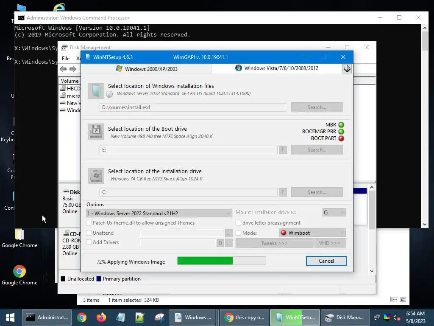Viewport: 434px width, 326px height.
Task: Switch Explorer to details view icon
Action: coord(394,299)
